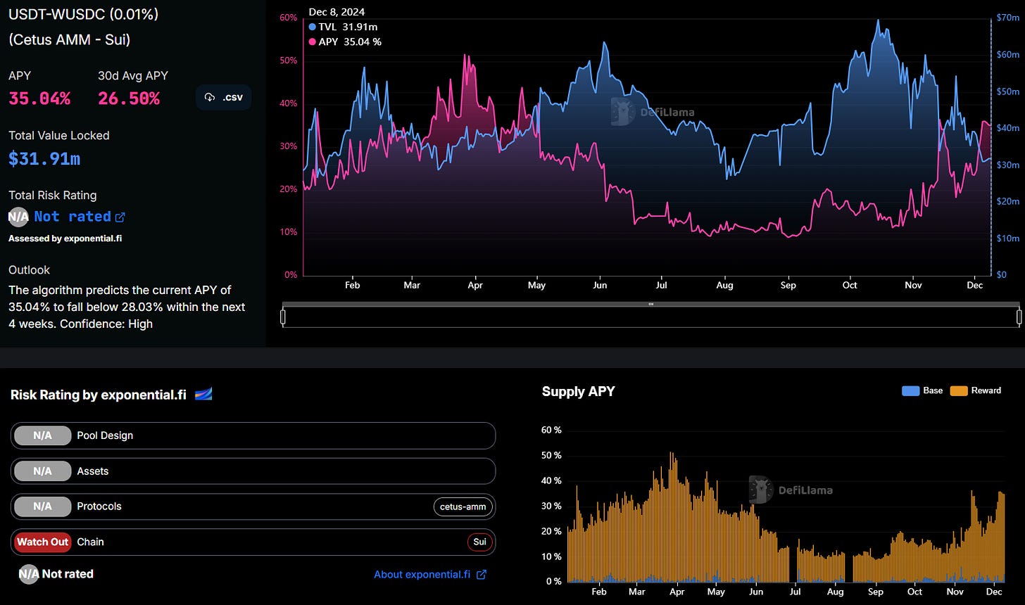Click 'Apr' label on Supply APY x-axis
The width and height of the screenshot is (1025, 605).
pos(677,592)
